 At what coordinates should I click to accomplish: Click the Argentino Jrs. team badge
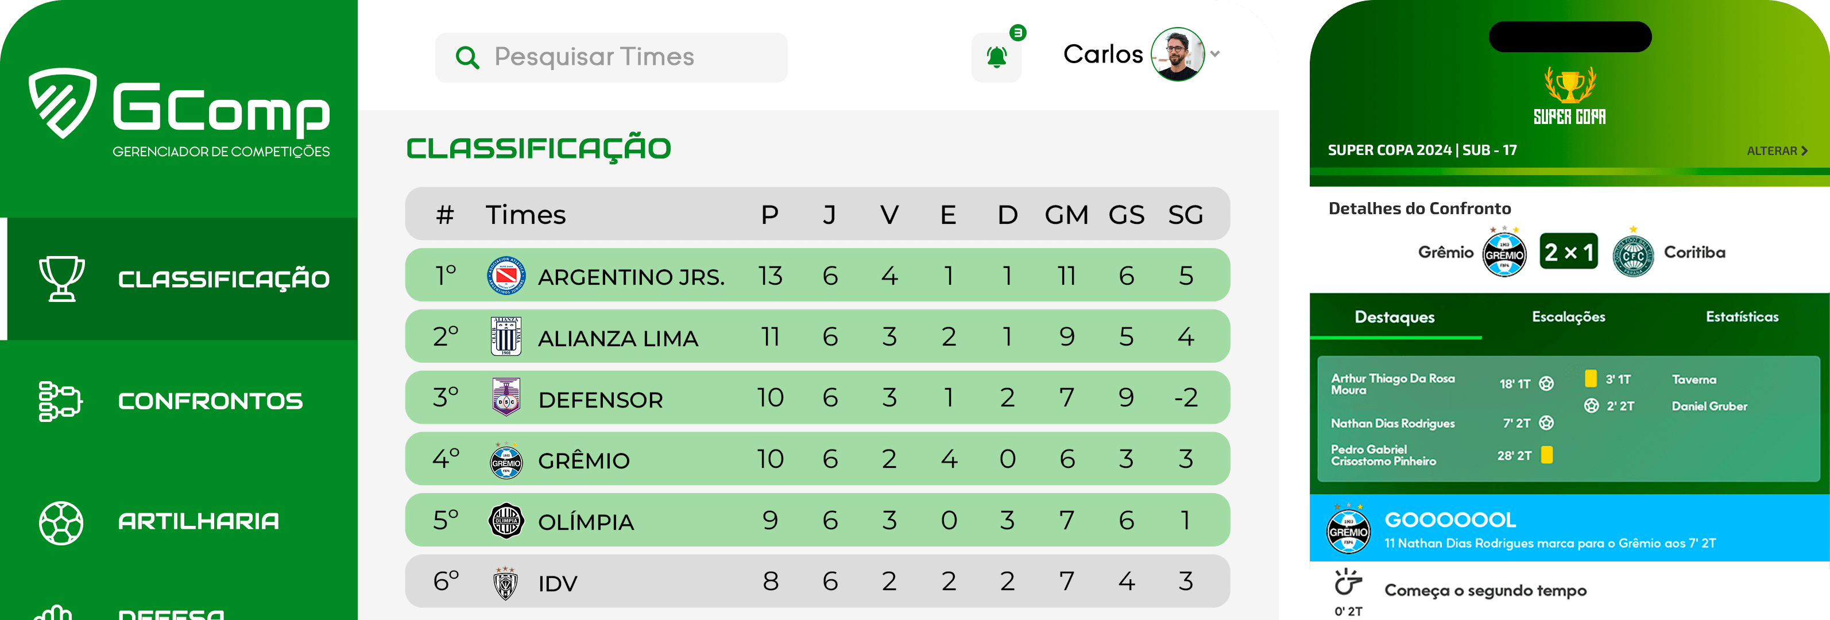click(506, 276)
